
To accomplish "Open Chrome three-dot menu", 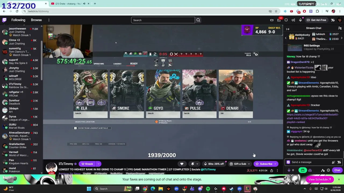I will point(340,11).
